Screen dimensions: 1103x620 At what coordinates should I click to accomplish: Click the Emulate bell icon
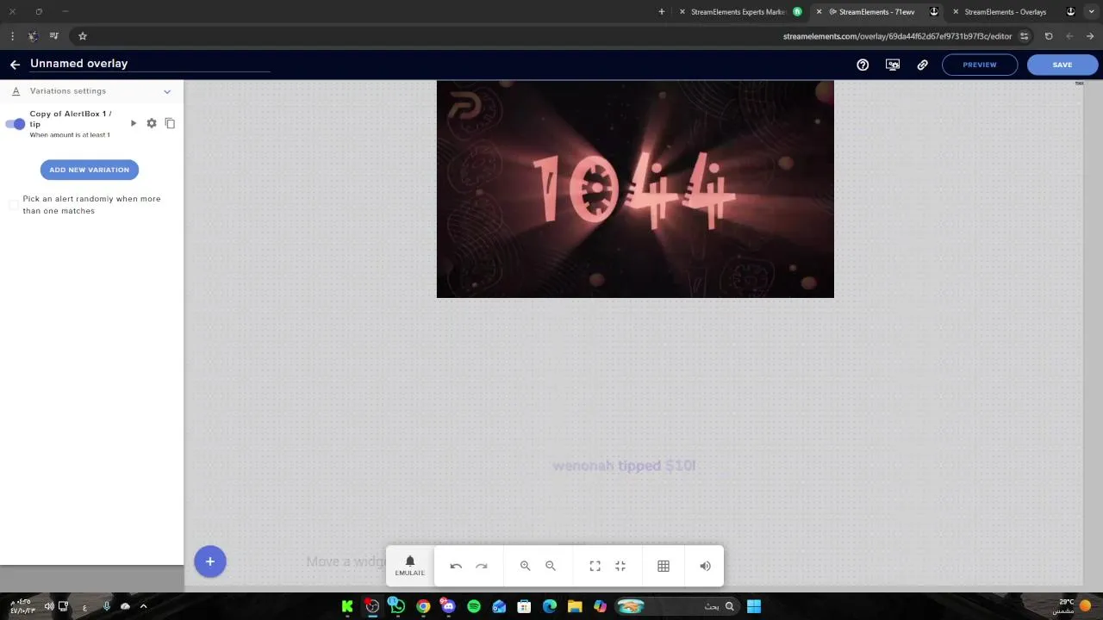click(410, 566)
